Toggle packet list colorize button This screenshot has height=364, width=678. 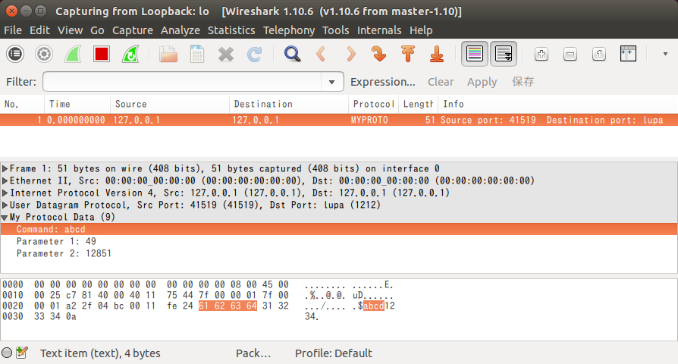click(475, 54)
